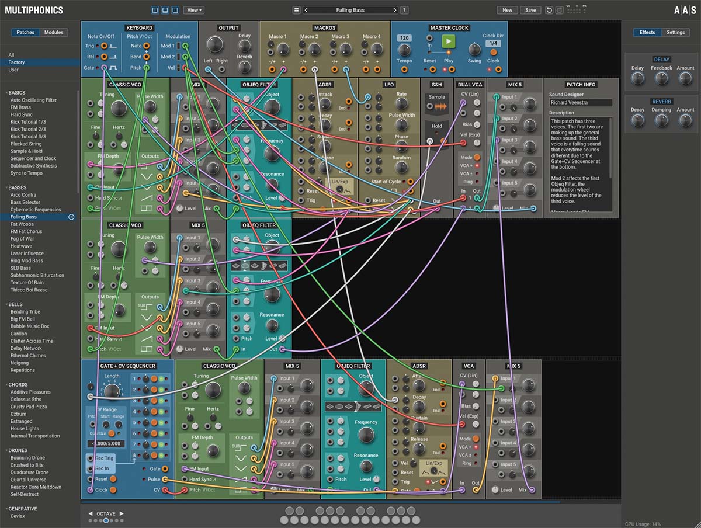Select the Factory patch bank
The image size is (701, 528).
coord(40,62)
